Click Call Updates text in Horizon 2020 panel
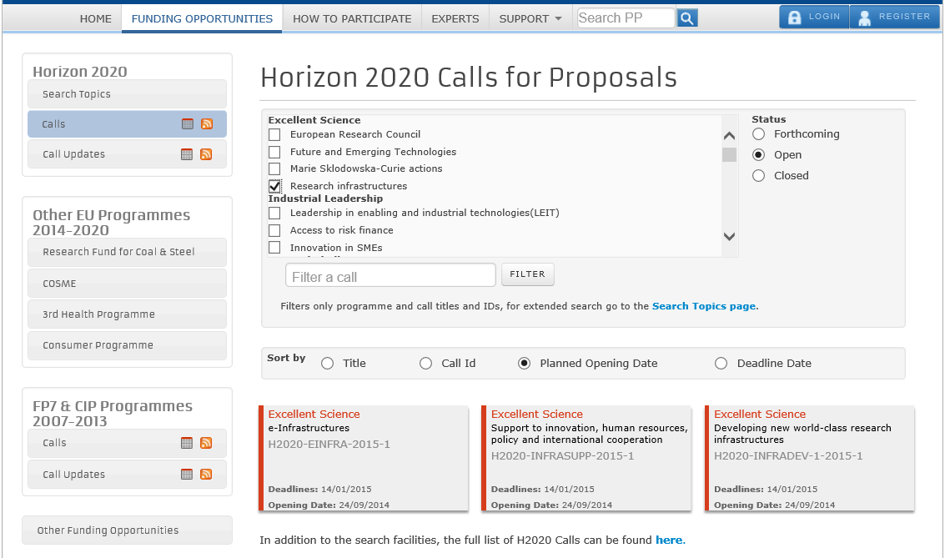The height and width of the screenshot is (558, 945). (x=73, y=154)
